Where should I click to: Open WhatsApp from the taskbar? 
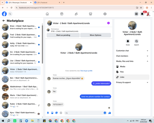coord(15,121)
